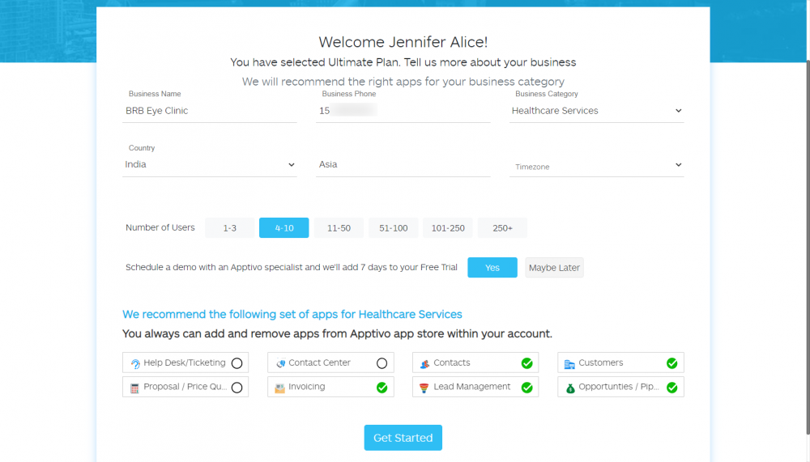Screen dimensions: 810x462
Task: Enable the Contact Center app circle
Action: (382, 363)
